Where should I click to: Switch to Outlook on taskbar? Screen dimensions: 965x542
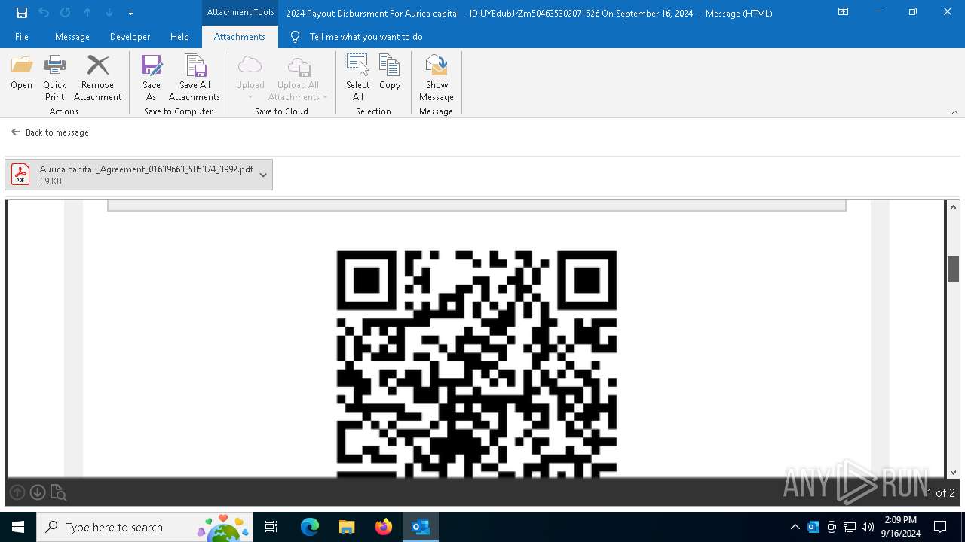click(x=421, y=527)
